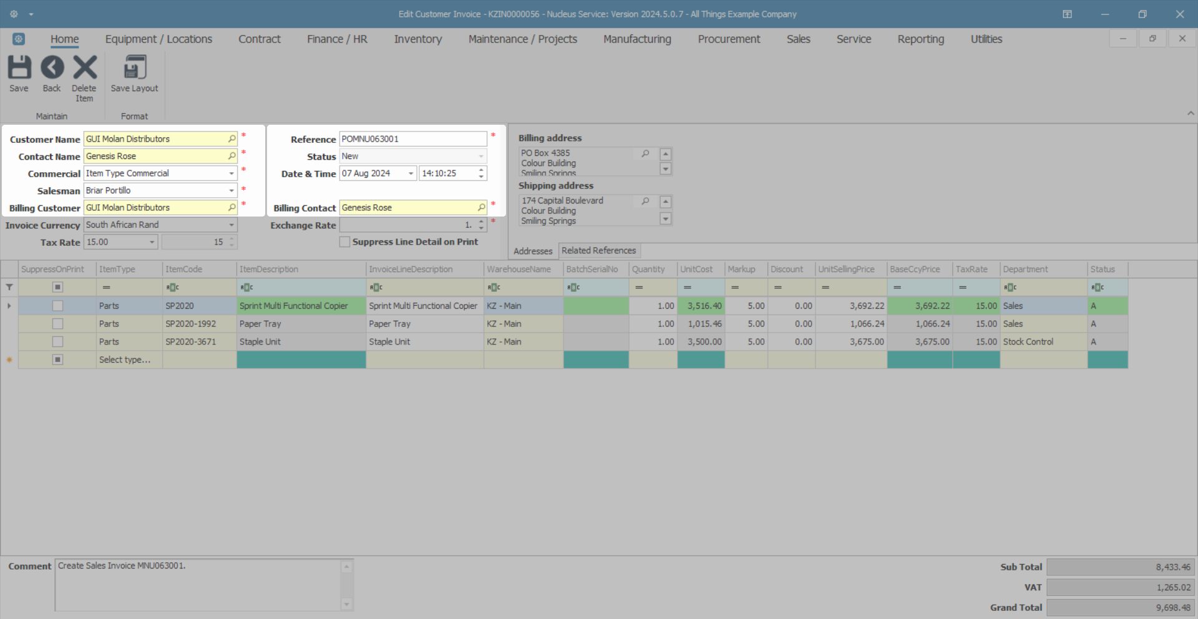Open the application gear menu in title bar

click(x=14, y=14)
